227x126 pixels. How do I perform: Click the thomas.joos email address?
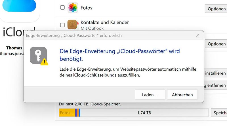point(12,53)
